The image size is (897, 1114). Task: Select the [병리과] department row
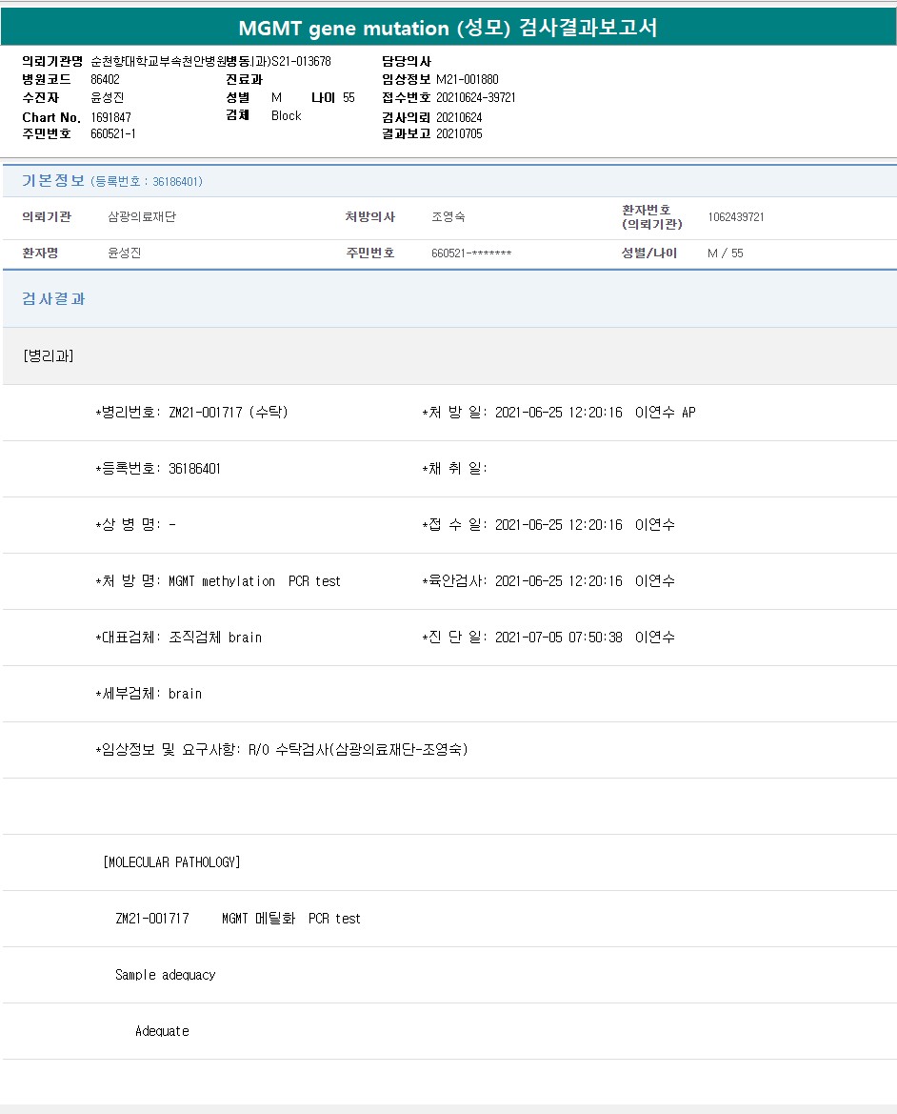pos(49,356)
